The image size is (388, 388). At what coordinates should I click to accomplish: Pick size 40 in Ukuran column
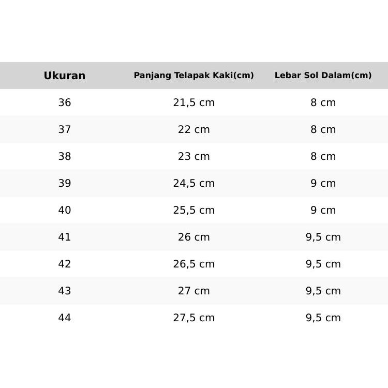(x=65, y=210)
